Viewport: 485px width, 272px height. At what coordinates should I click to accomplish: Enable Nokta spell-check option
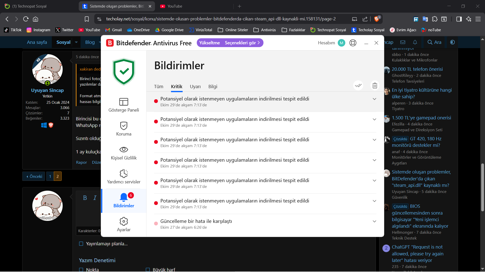(81, 269)
